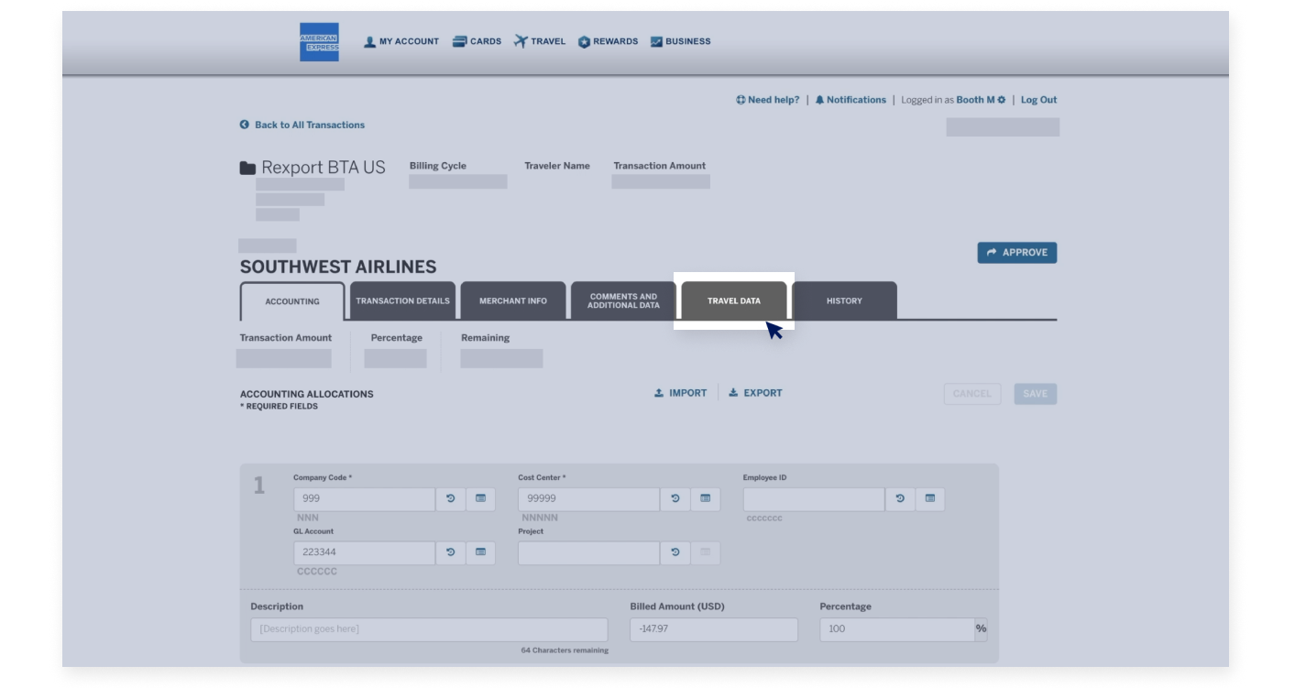Go back to all transactions
This screenshot has width=1295, height=688.
[x=303, y=125]
